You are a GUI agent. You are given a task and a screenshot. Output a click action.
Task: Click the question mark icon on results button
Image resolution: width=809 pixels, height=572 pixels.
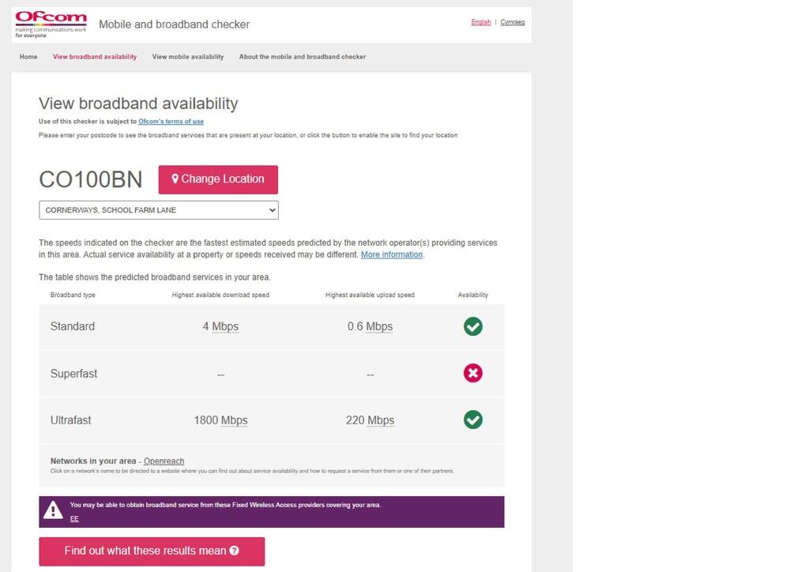[x=235, y=551]
